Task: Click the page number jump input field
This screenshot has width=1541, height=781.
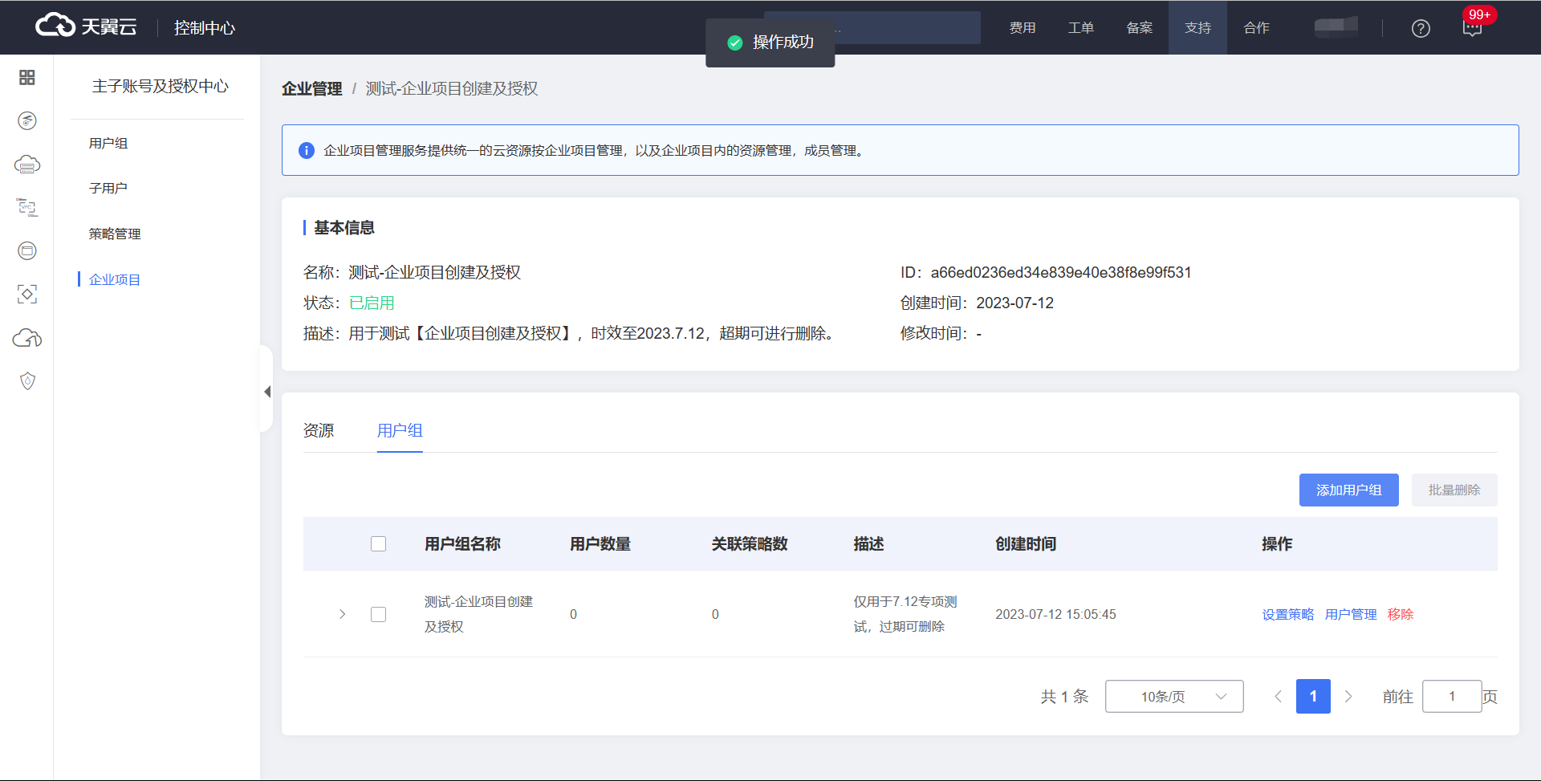Action: coord(1451,697)
